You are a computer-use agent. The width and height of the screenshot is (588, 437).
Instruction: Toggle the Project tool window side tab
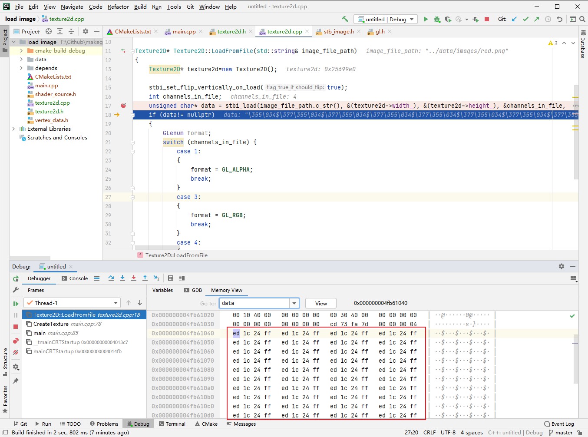click(x=5, y=40)
